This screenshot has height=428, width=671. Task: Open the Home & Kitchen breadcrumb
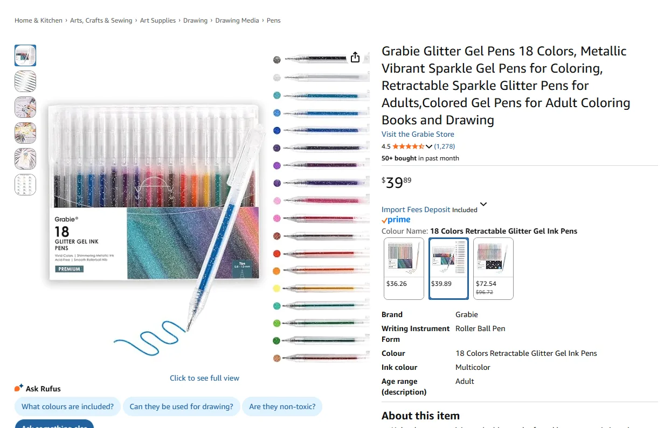(x=38, y=20)
